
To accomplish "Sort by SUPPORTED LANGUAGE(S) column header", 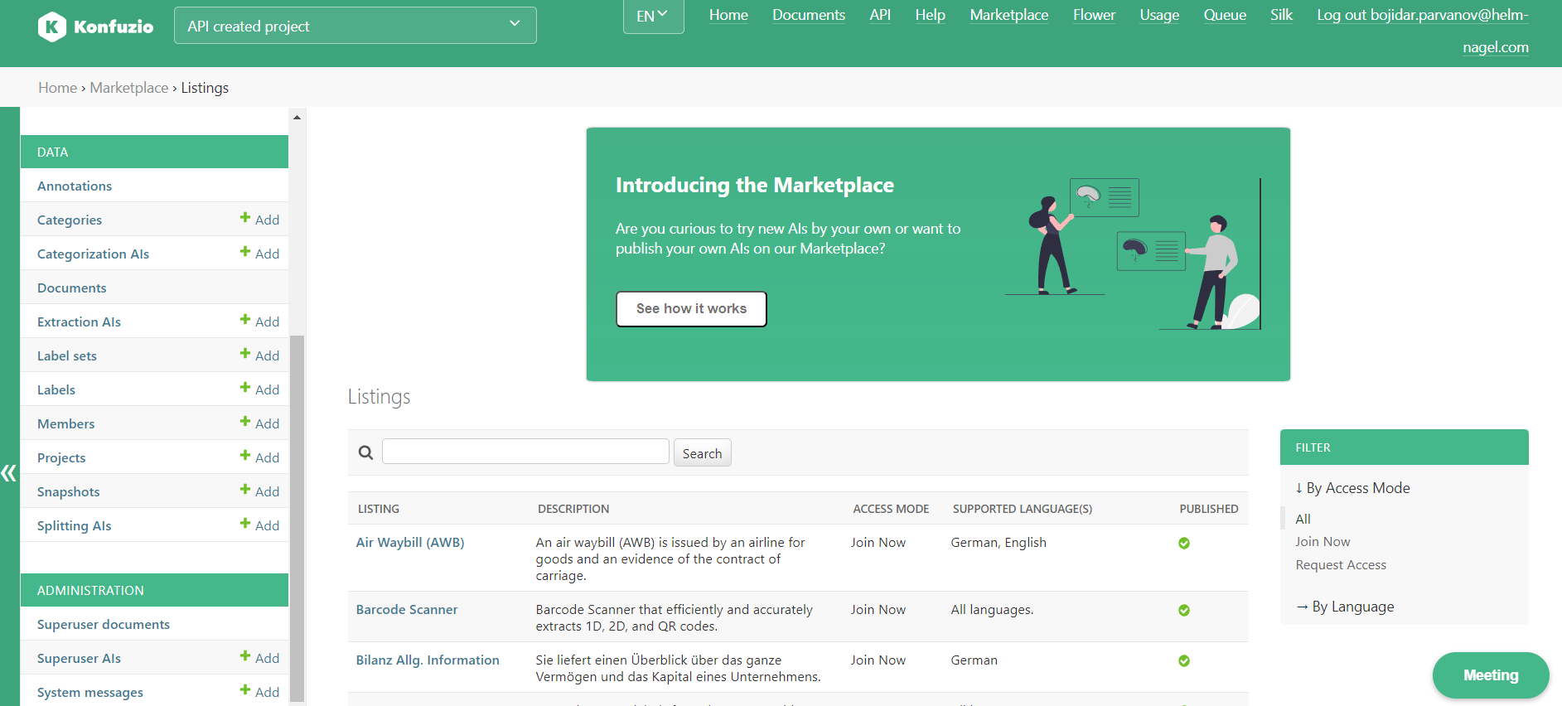I will point(1023,509).
